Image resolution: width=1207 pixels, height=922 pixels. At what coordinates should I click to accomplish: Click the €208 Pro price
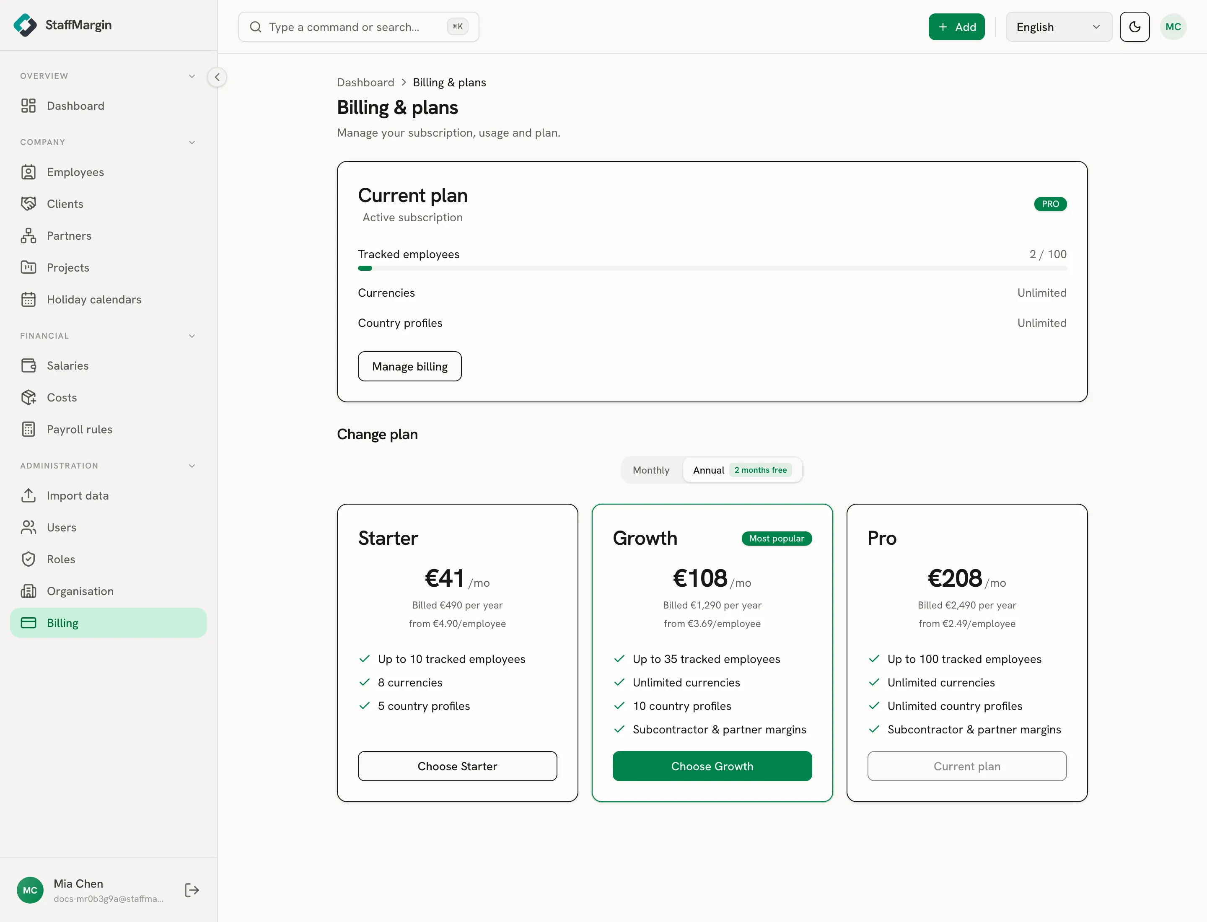point(955,578)
